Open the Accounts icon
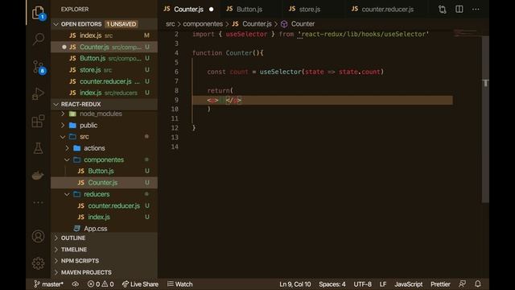Viewport: 515px width, 290px height. (38, 236)
